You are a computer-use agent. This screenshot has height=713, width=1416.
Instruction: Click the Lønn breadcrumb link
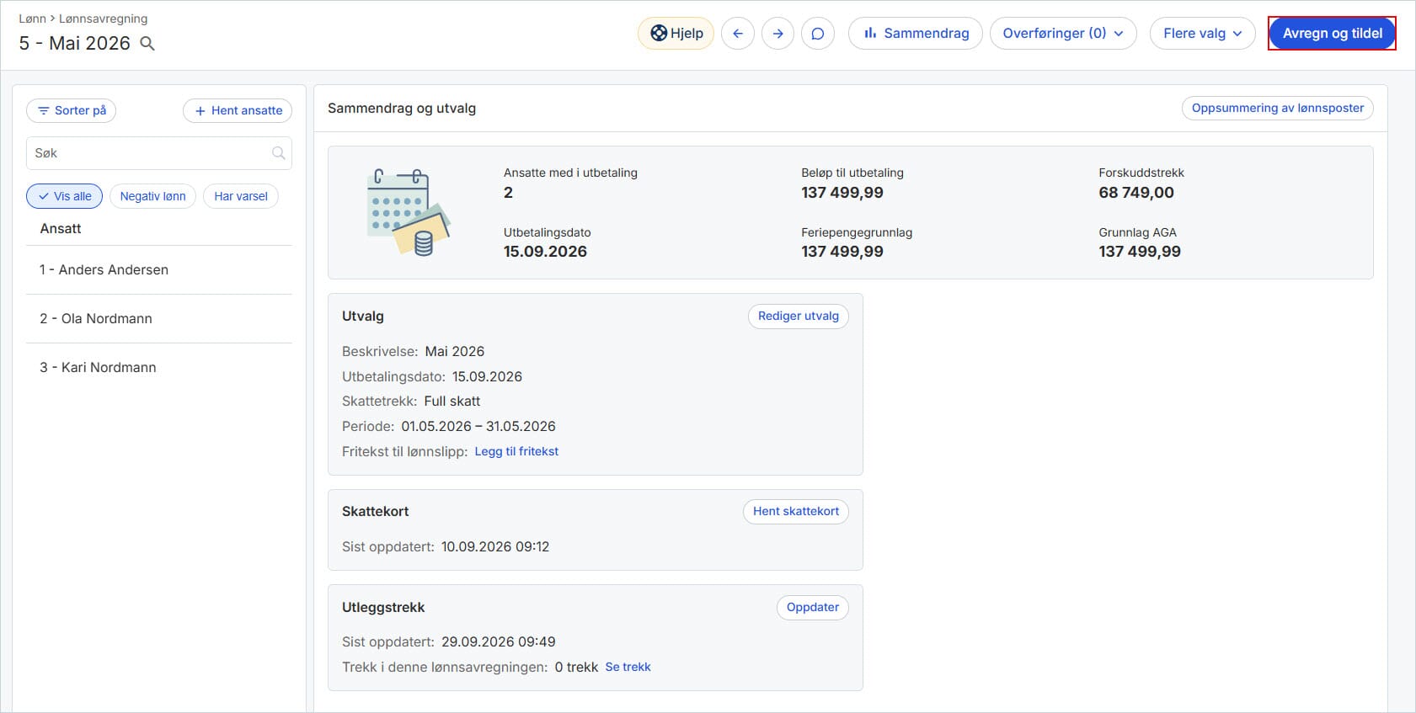[33, 19]
